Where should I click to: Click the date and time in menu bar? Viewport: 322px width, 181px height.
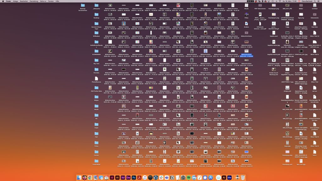click(x=290, y=1)
